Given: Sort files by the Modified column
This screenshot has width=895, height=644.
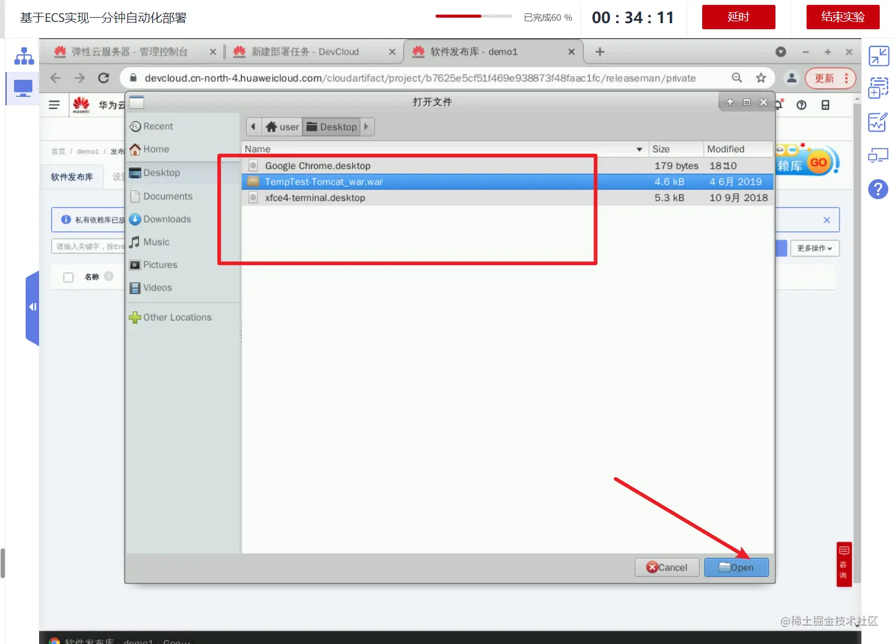Looking at the screenshot, I should 738,149.
